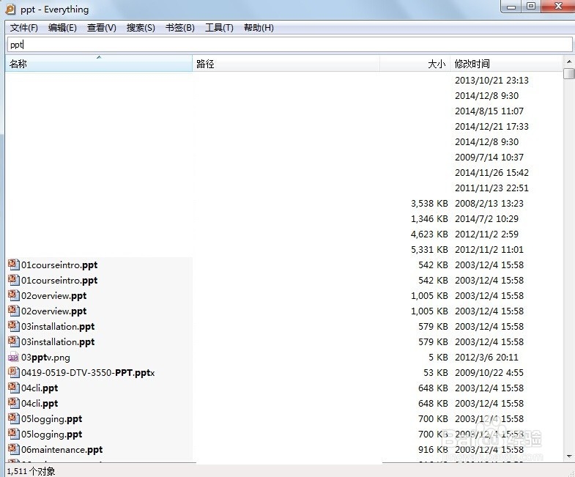Click the size value 5 KB

coord(438,357)
